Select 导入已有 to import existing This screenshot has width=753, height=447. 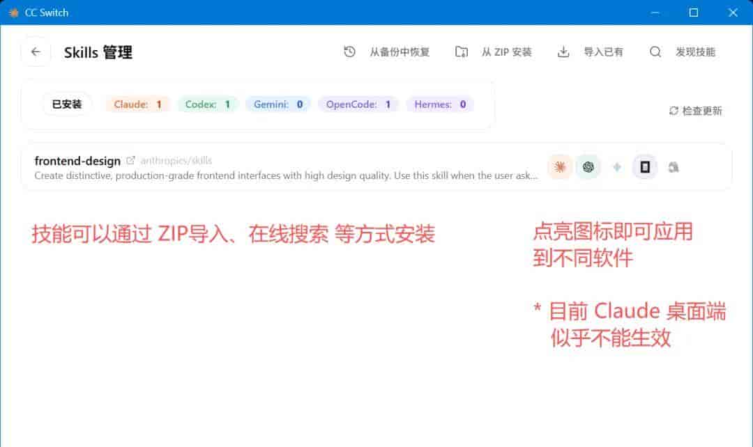[603, 52]
